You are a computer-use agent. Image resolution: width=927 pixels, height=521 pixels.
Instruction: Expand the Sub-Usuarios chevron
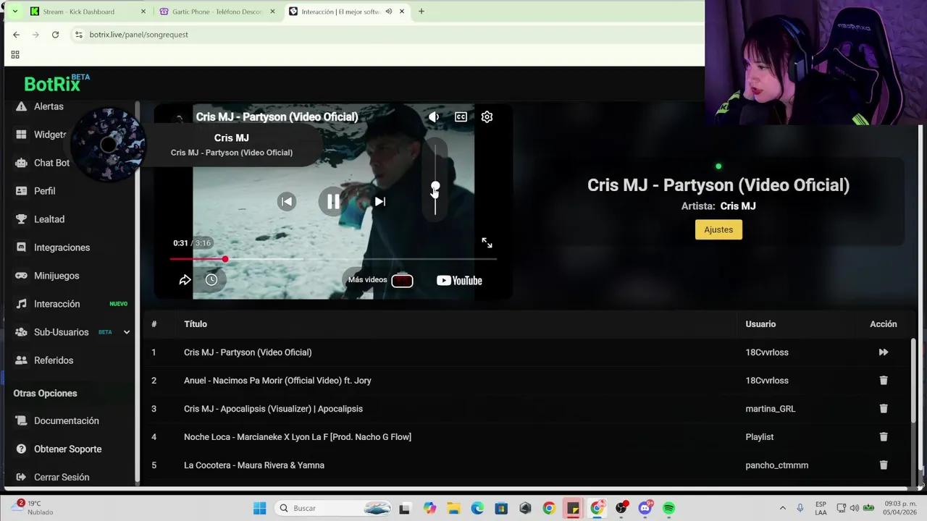pos(126,332)
